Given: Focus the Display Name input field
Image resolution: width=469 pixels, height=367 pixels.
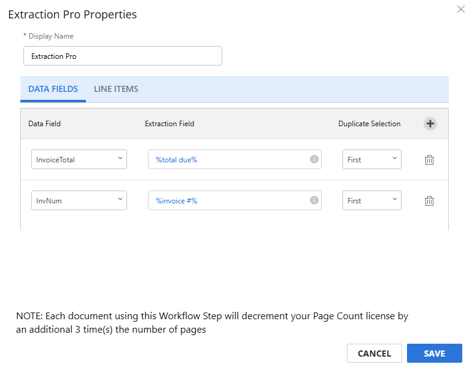Looking at the screenshot, I should 123,56.
